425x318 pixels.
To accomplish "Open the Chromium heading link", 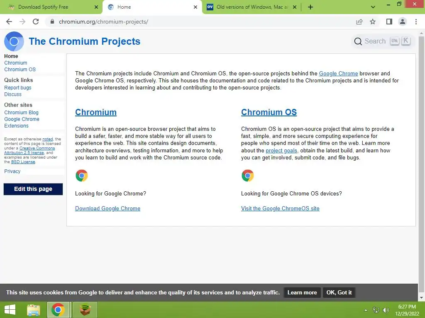I will [x=96, y=112].
